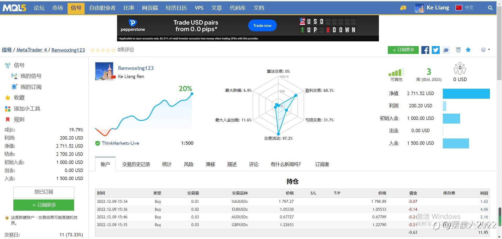Open the chat messages icon
502x239 pixels.
403,8
